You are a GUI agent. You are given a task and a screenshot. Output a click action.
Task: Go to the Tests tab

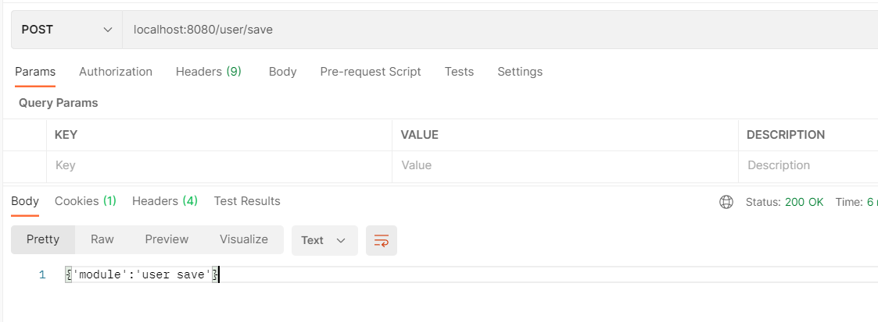coord(459,72)
